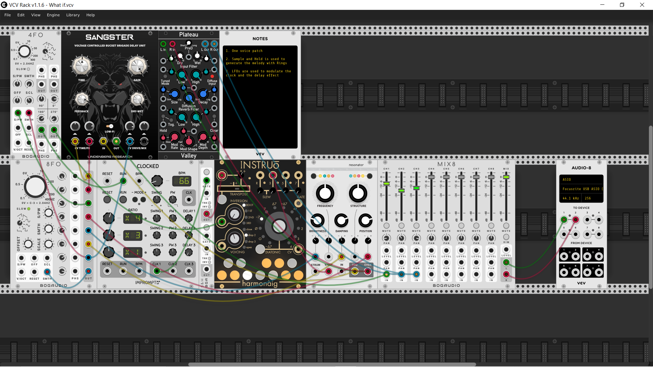
Task: Open the File menu
Action: click(x=7, y=15)
